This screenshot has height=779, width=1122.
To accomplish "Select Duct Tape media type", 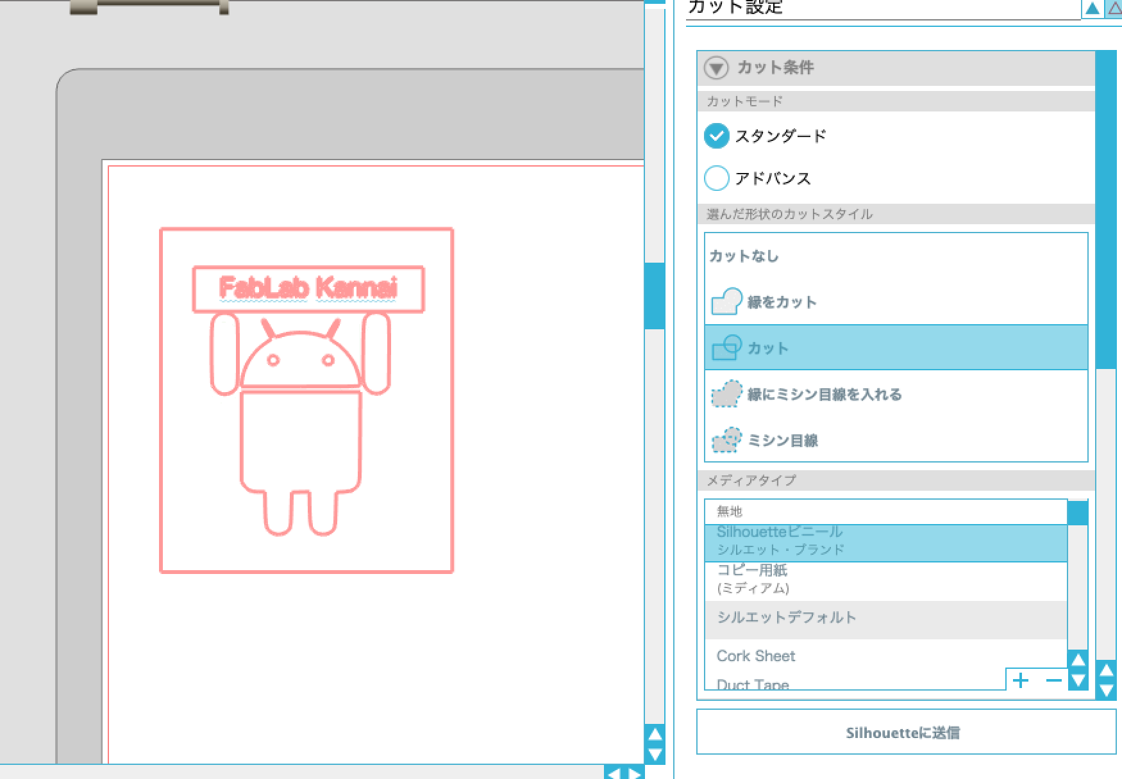I will pyautogui.click(x=855, y=683).
